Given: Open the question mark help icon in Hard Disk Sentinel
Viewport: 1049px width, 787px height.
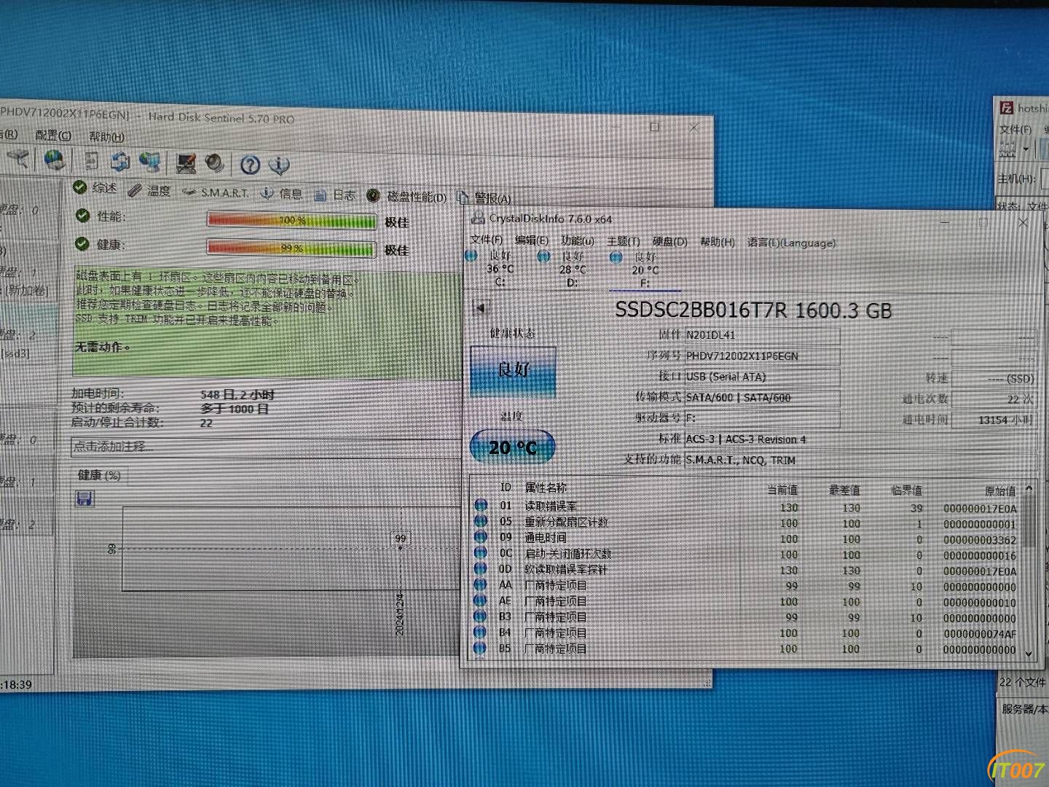Looking at the screenshot, I should (x=250, y=165).
